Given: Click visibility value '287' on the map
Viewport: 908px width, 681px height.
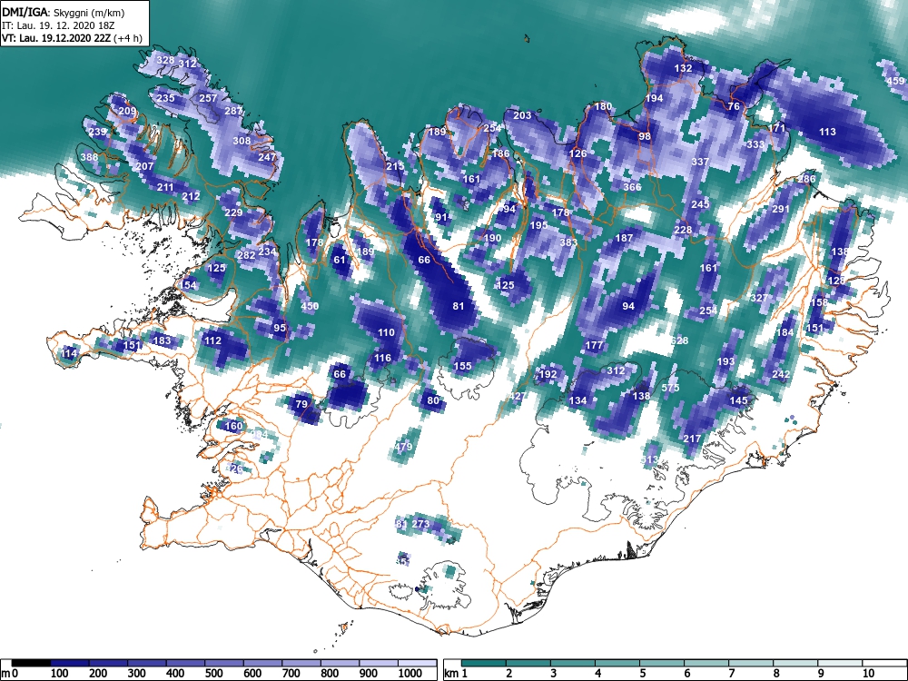Looking at the screenshot, I should (x=233, y=111).
